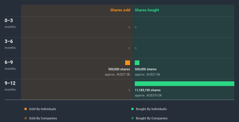Image resolution: width=239 pixels, height=122 pixels.
Task: Select the long green 9–12 months bought bar
Action: tap(185, 84)
